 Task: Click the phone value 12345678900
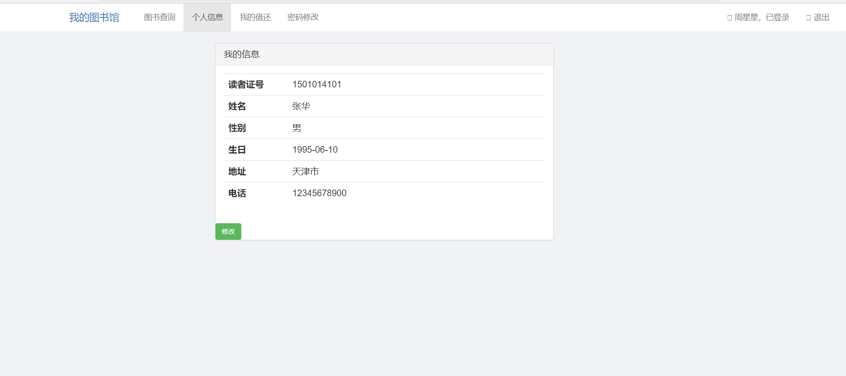(319, 193)
